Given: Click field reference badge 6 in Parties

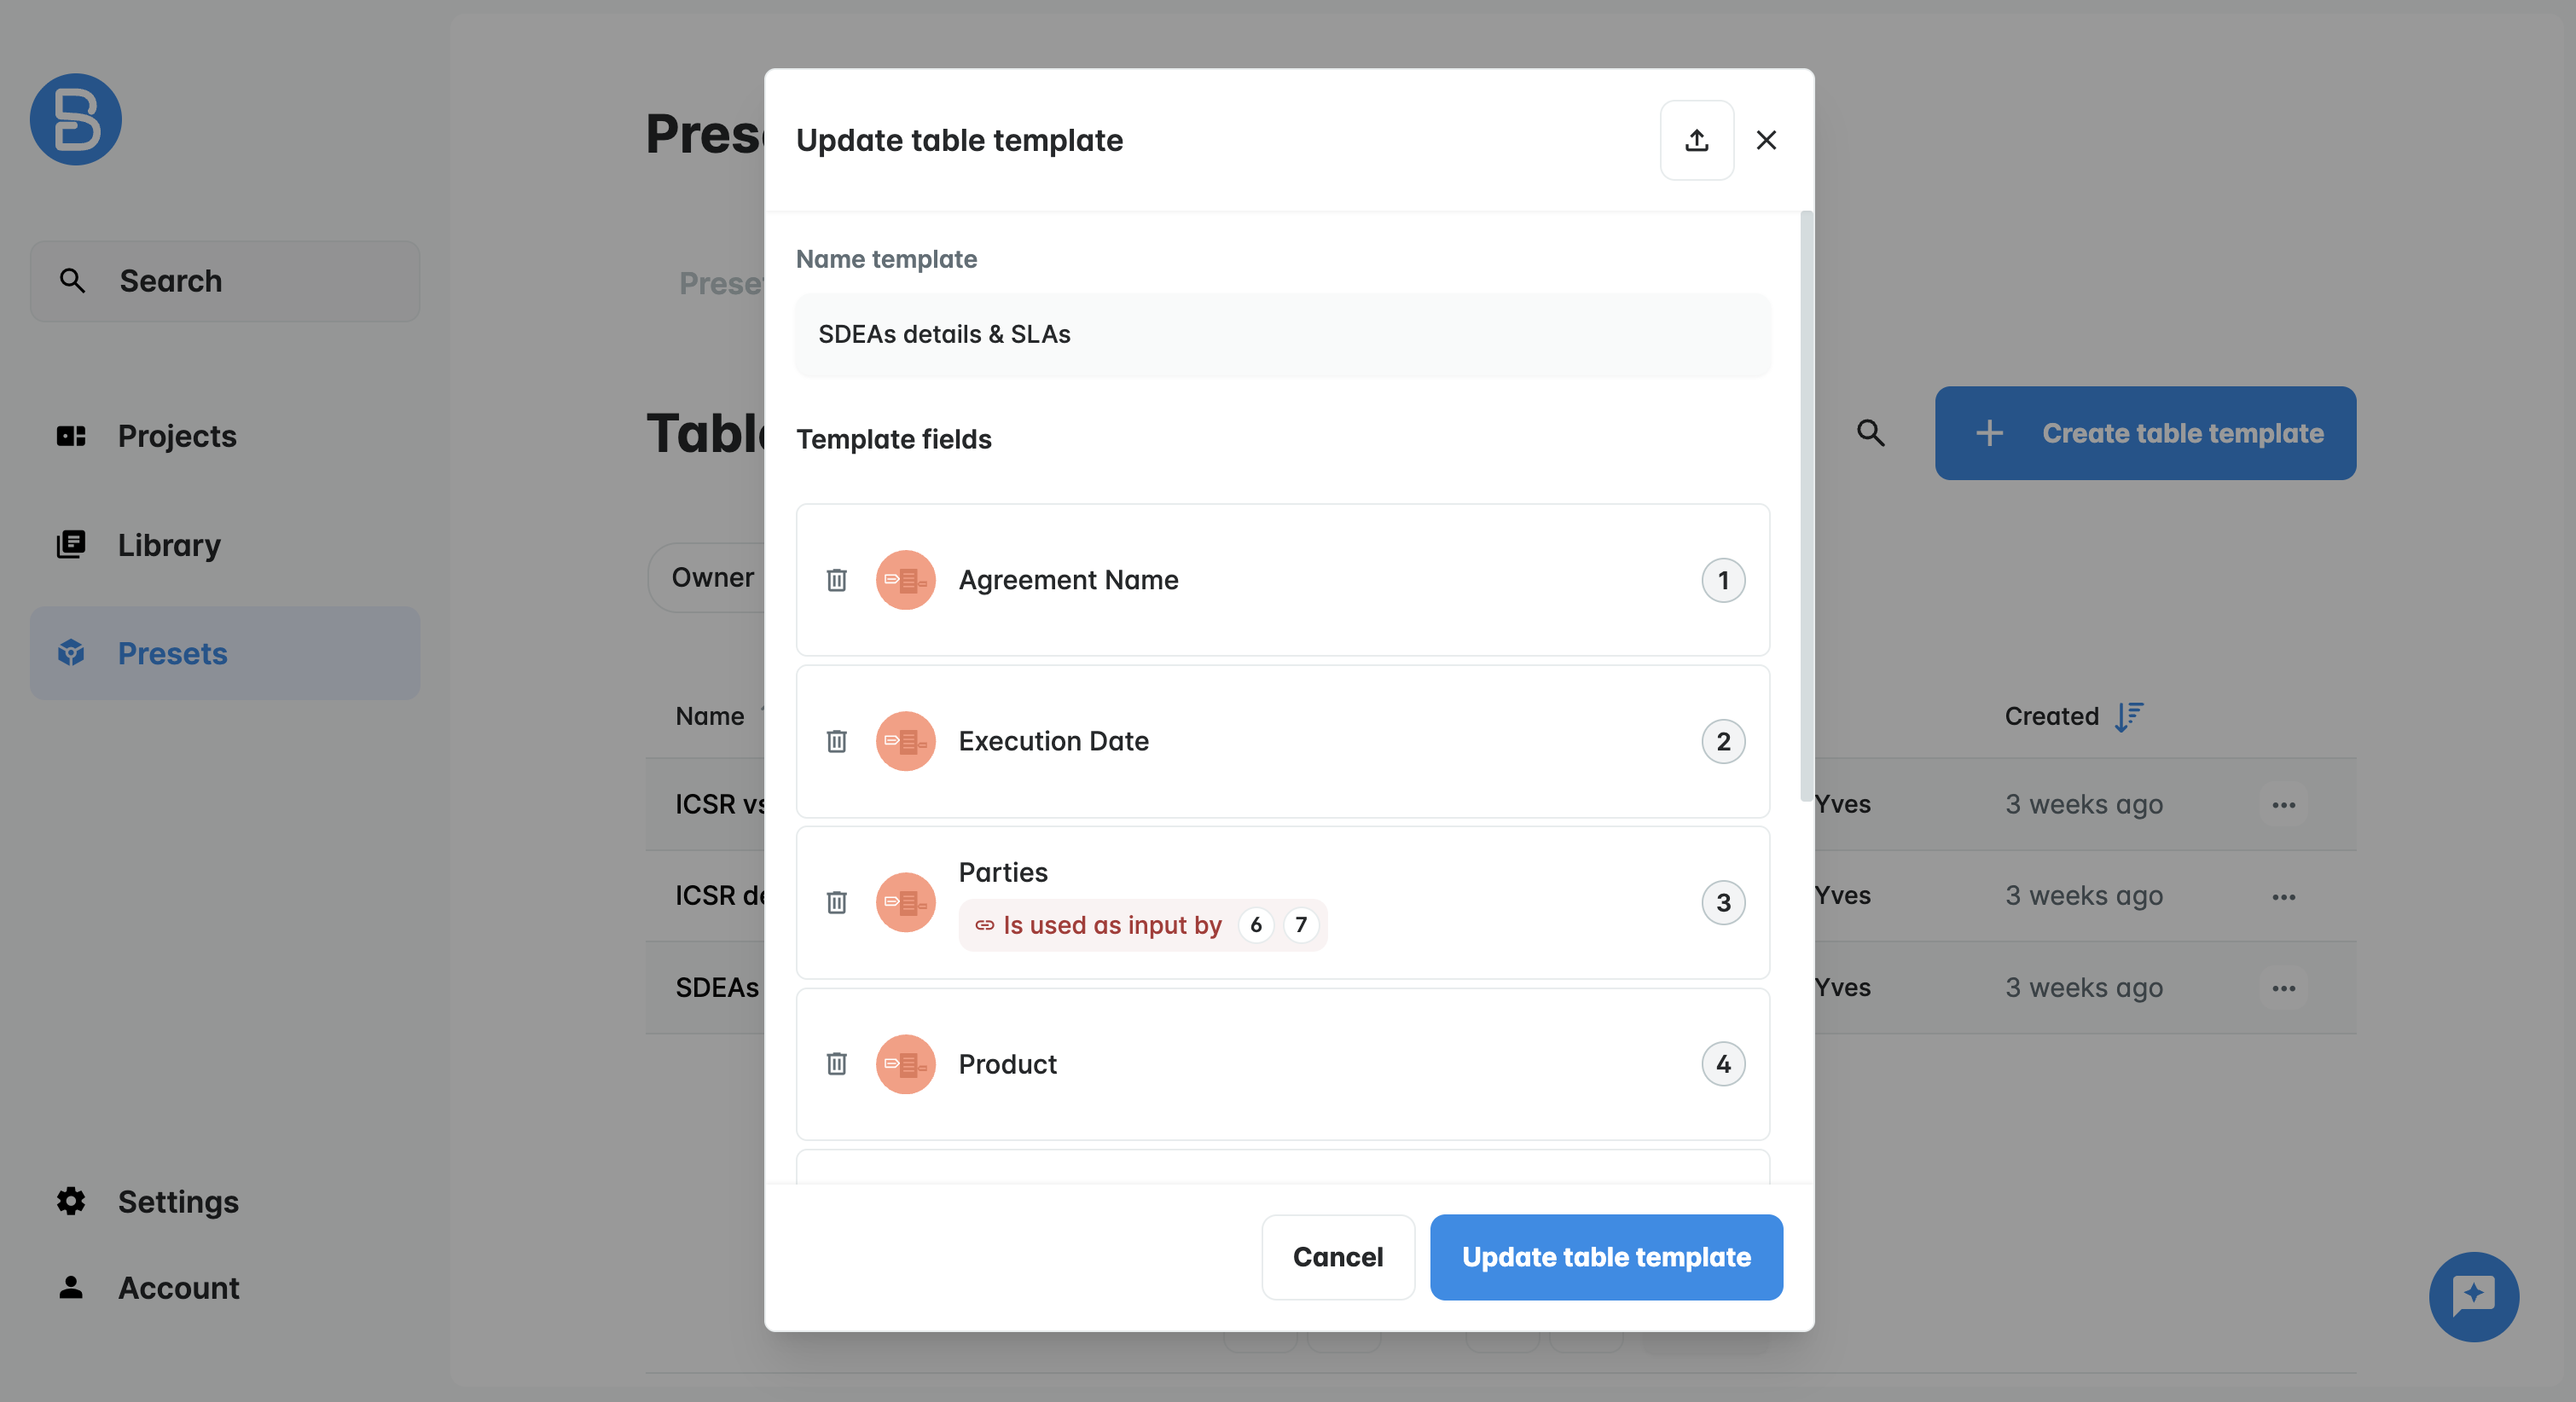Looking at the screenshot, I should [x=1256, y=925].
